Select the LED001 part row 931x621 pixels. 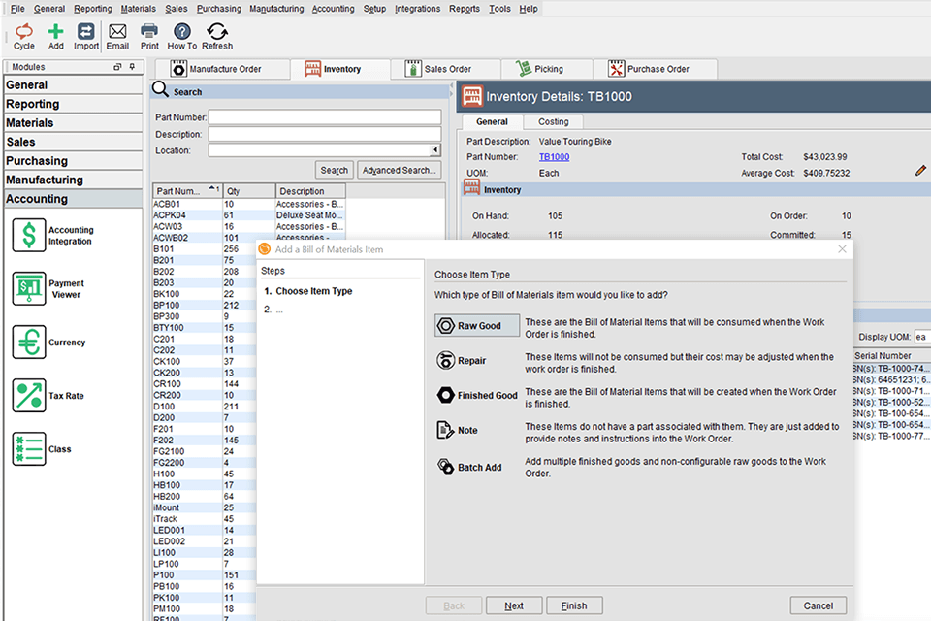[205, 530]
